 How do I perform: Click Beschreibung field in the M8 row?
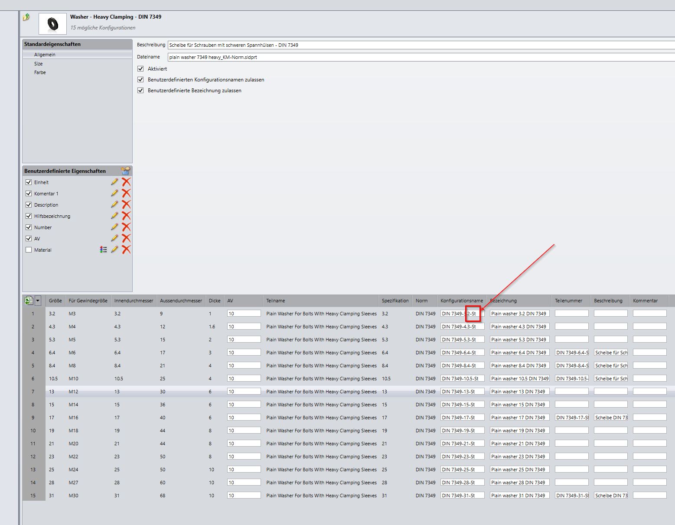[611, 366]
